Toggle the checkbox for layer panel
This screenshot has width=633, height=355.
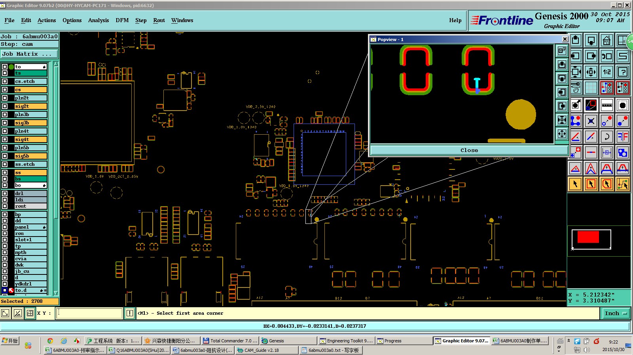5,227
